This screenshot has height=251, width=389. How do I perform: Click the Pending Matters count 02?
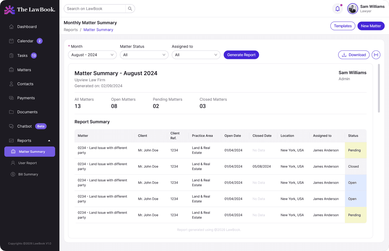[156, 106]
